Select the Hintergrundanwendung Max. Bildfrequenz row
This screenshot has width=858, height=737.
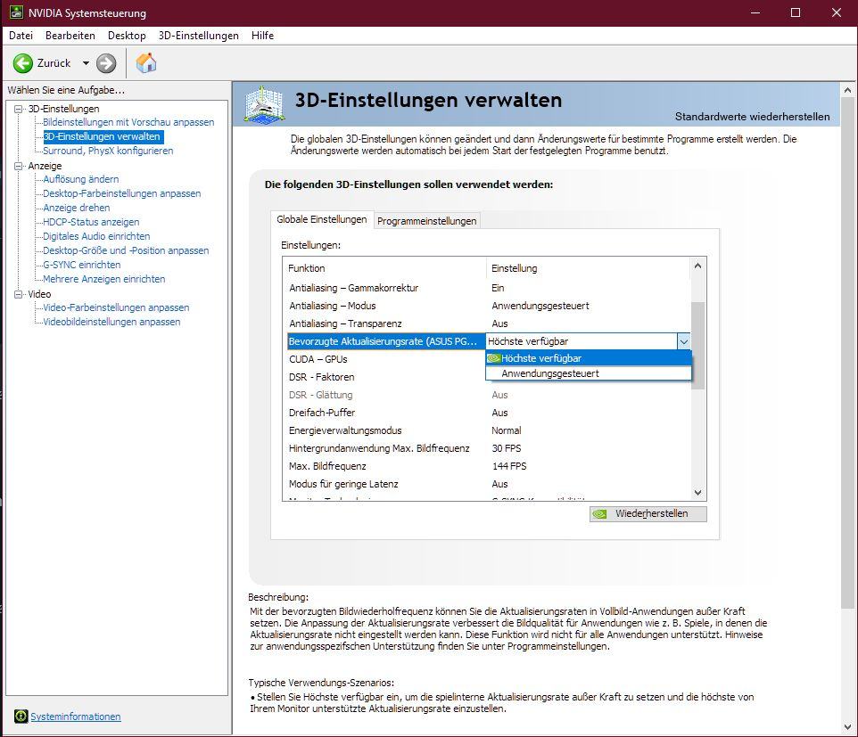pyautogui.click(x=489, y=448)
